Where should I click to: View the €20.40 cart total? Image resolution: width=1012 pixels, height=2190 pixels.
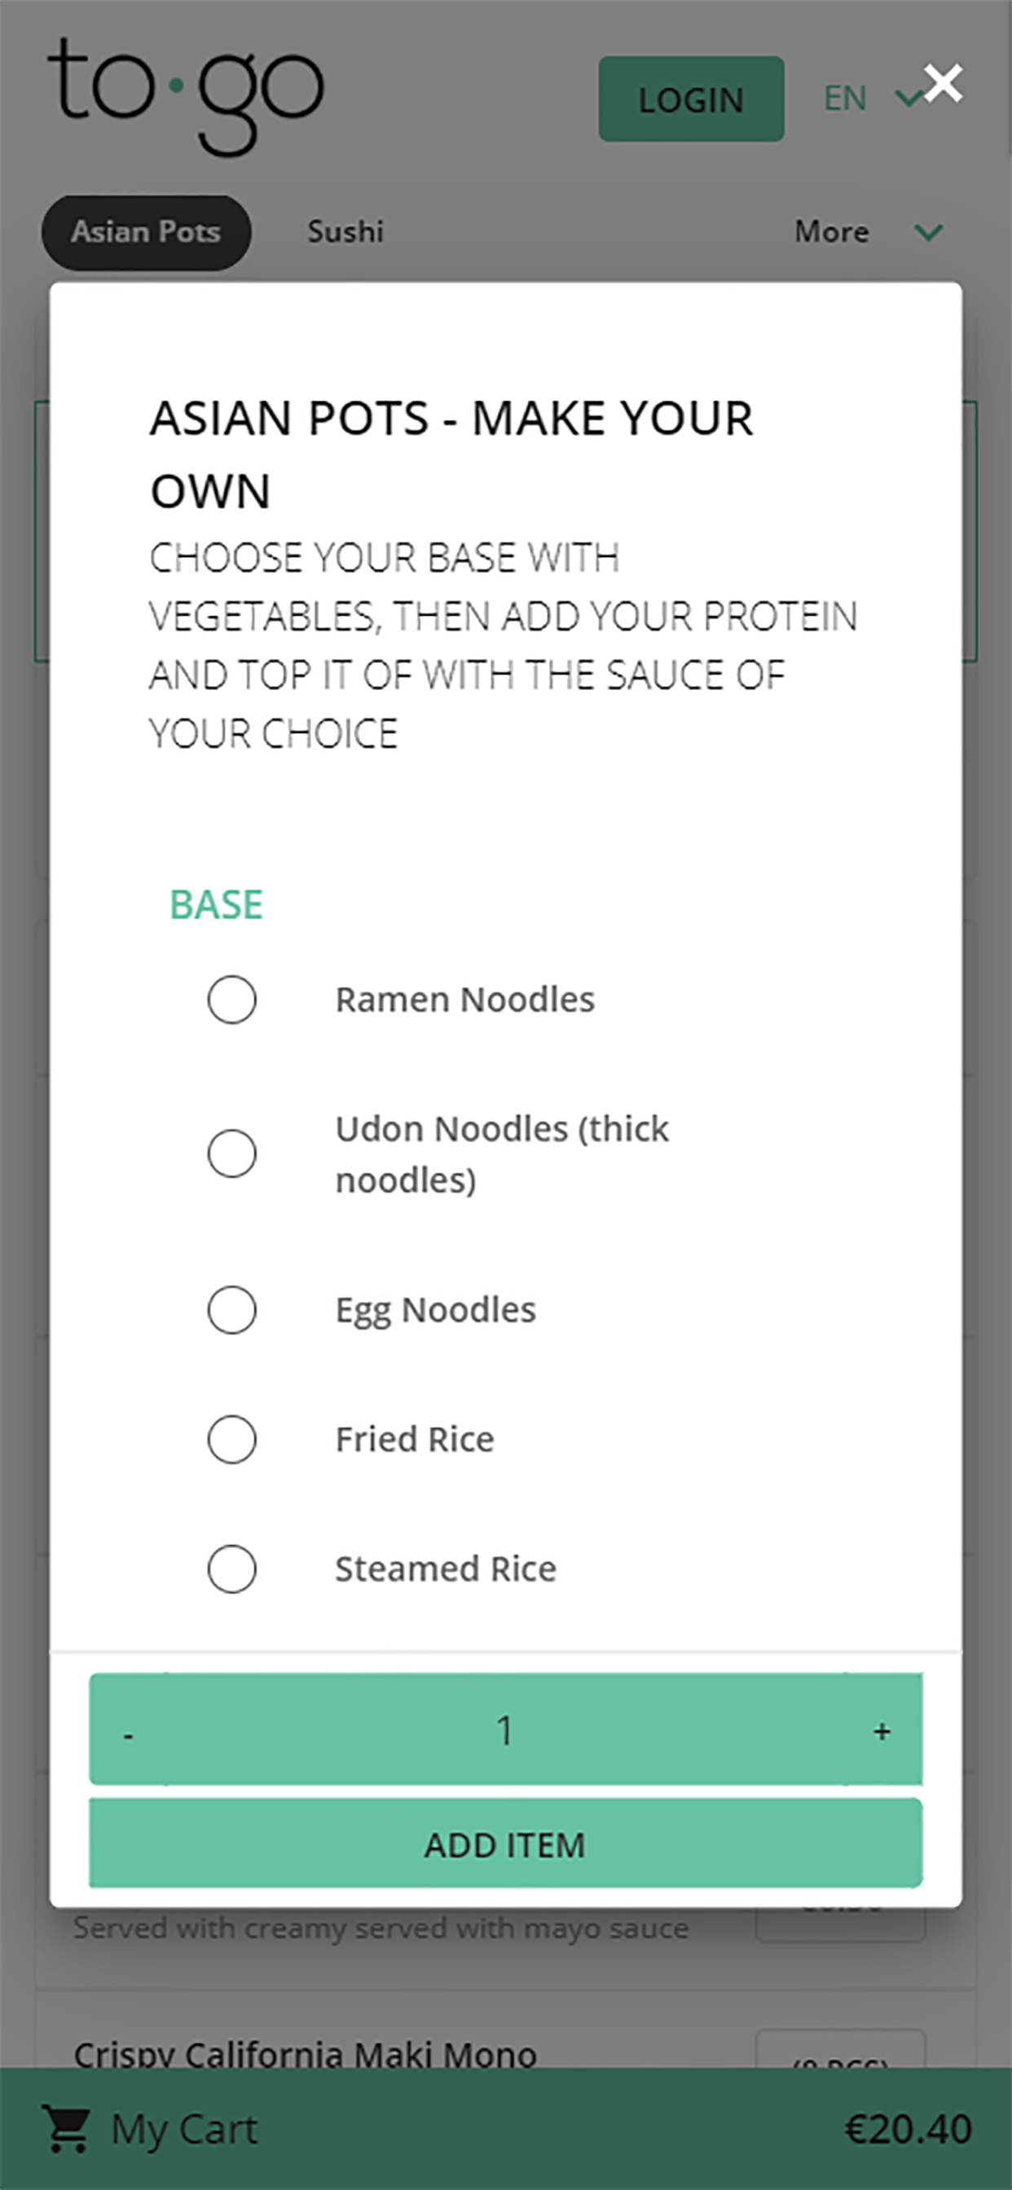pyautogui.click(x=908, y=2129)
